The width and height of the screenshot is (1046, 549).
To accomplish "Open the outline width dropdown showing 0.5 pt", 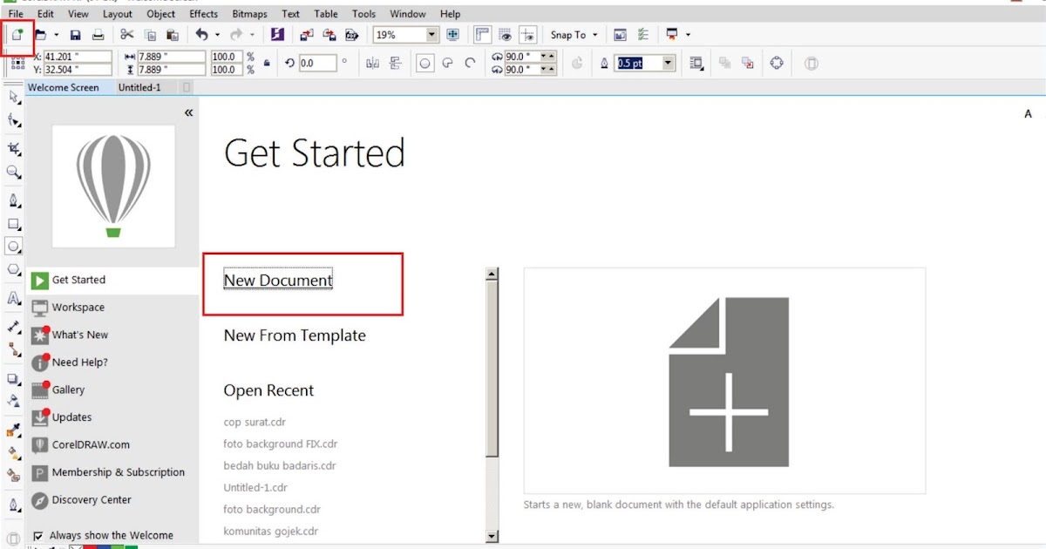I will [x=668, y=63].
